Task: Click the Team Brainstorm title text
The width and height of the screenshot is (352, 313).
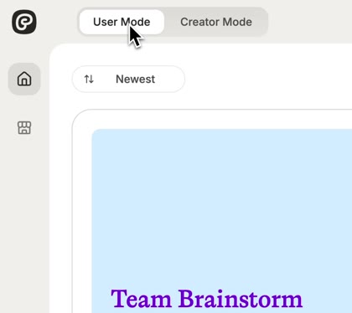Action: click(x=207, y=299)
